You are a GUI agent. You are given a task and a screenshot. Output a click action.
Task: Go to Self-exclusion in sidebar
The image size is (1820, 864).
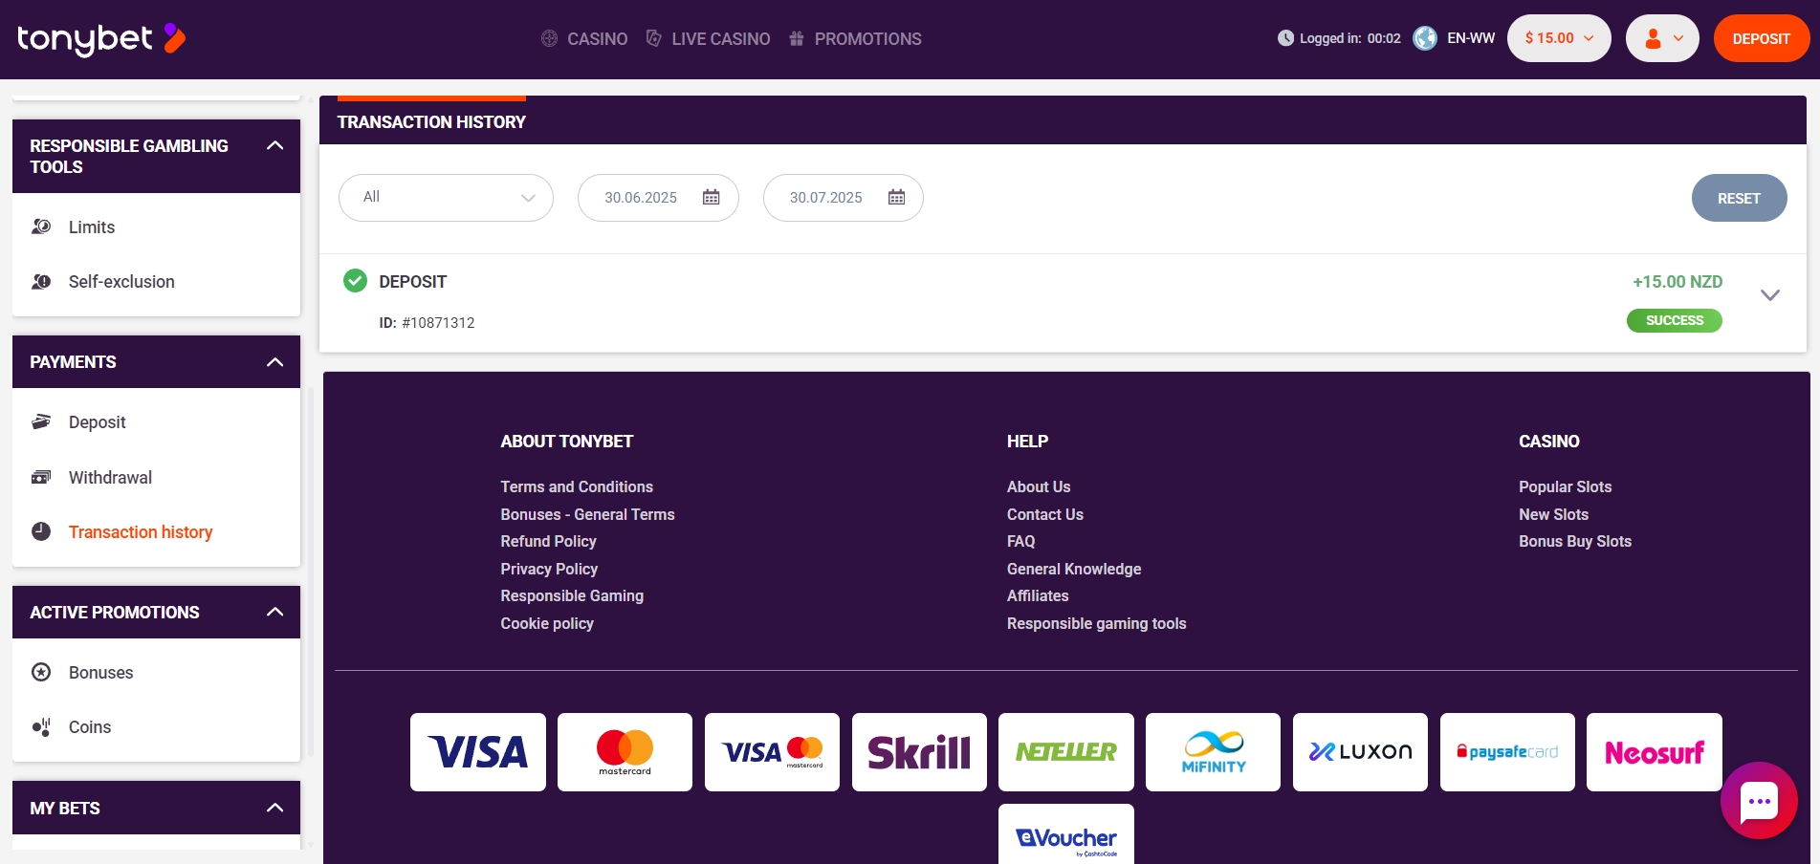pos(121,281)
